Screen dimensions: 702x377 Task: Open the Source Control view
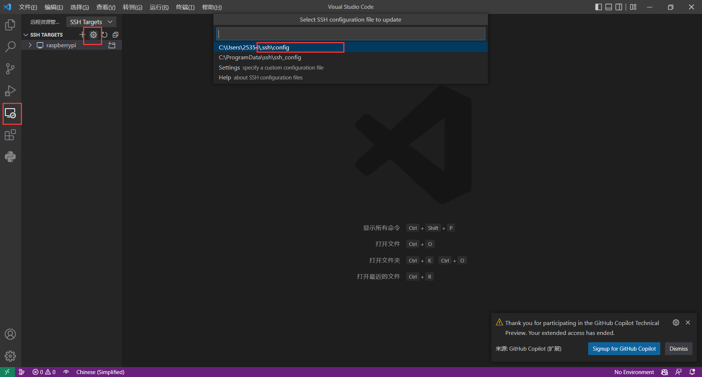tap(10, 69)
